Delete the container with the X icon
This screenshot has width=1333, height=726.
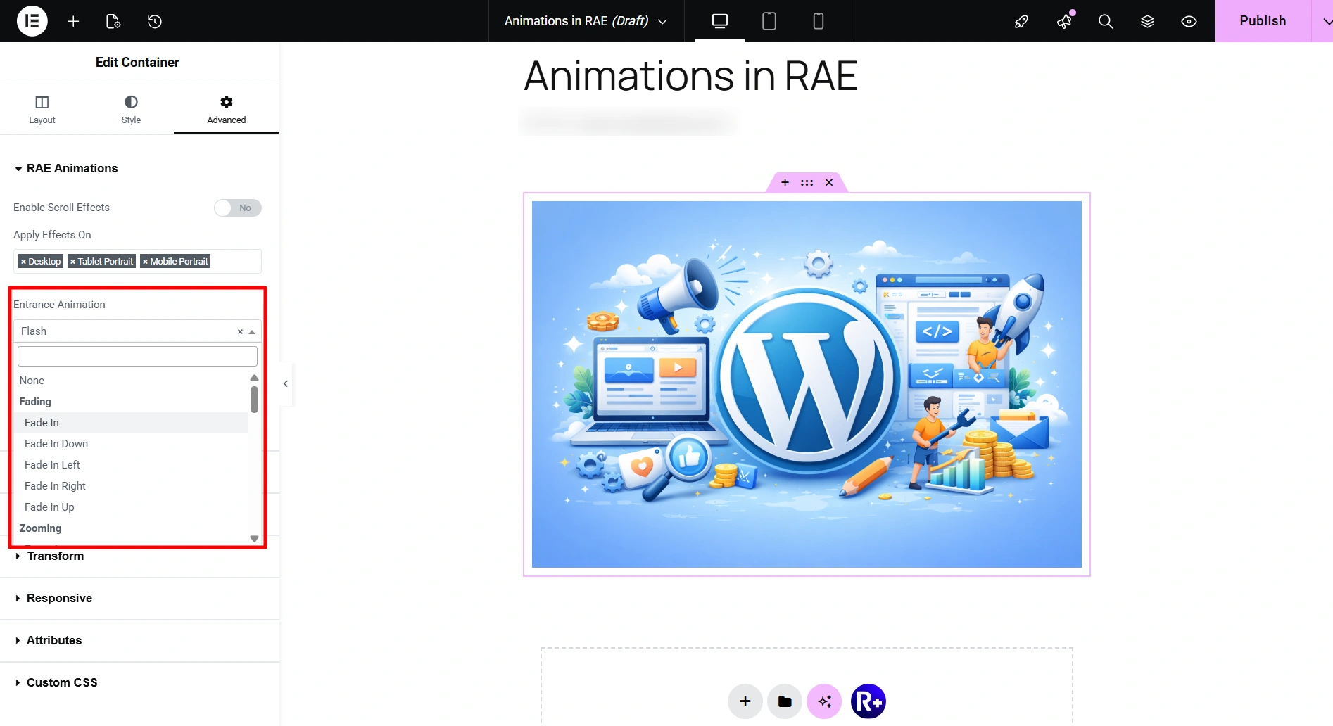[x=829, y=182]
